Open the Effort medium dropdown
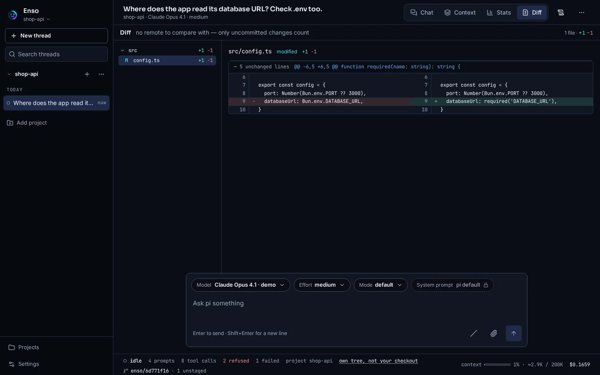The height and width of the screenshot is (375, 600). point(322,285)
